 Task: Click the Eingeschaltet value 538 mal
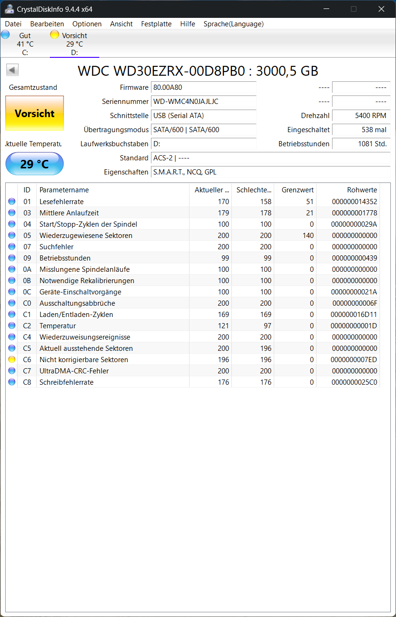[x=361, y=130]
